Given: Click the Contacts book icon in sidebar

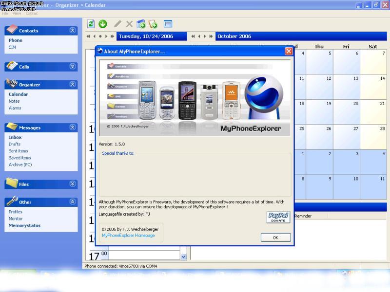Looking at the screenshot, I should click(12, 29).
